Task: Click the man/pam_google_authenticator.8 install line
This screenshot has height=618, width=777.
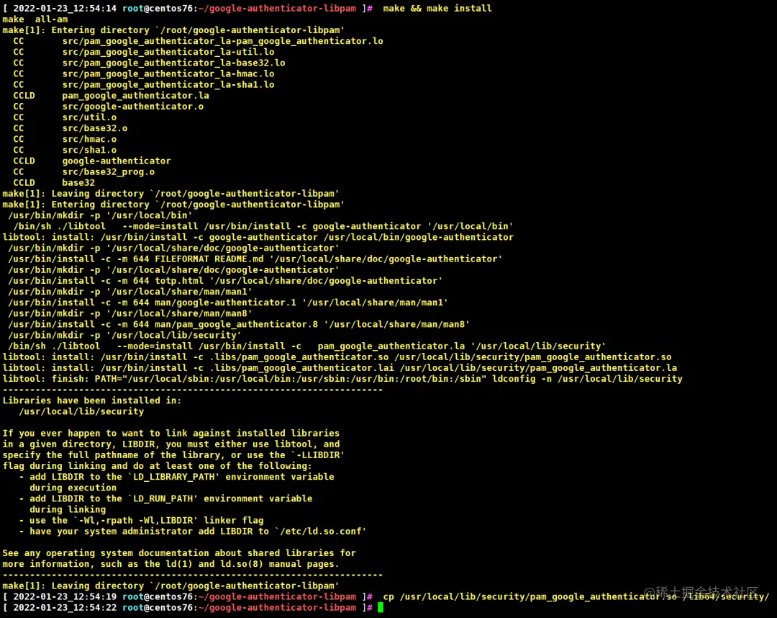Action: coord(239,325)
